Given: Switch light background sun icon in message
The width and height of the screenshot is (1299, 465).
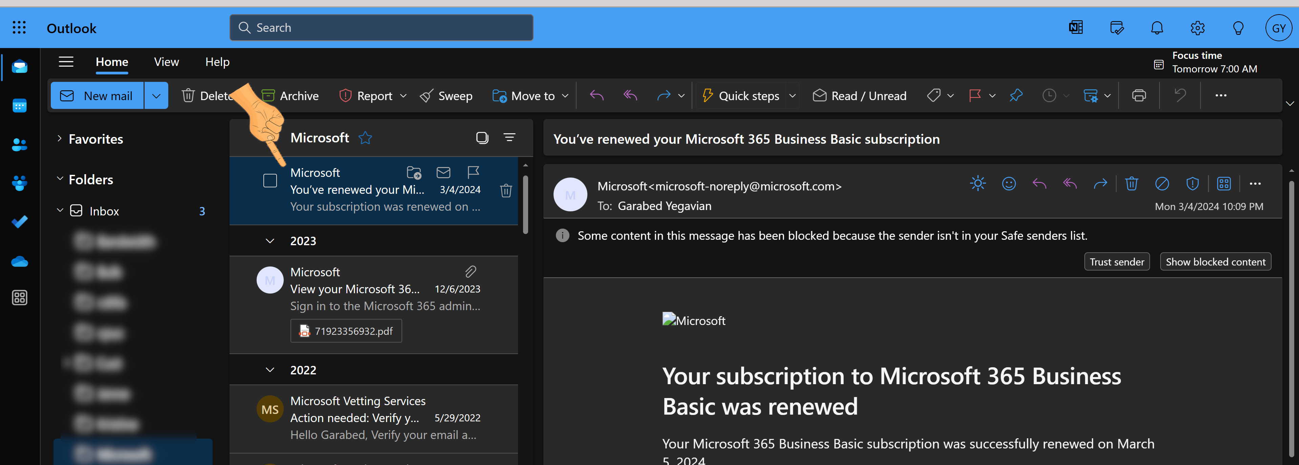Looking at the screenshot, I should click(978, 183).
